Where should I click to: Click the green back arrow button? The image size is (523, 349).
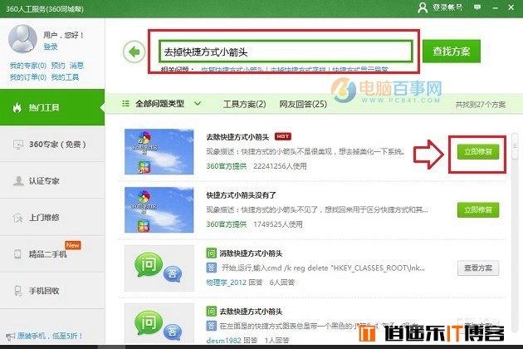click(134, 52)
